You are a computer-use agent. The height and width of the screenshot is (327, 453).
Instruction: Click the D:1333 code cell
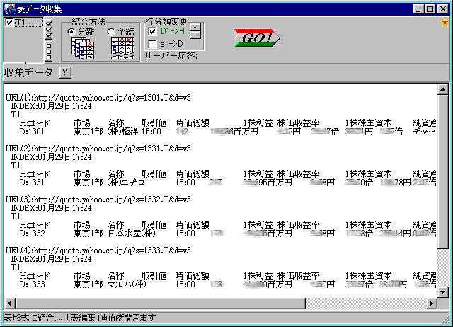point(32,285)
